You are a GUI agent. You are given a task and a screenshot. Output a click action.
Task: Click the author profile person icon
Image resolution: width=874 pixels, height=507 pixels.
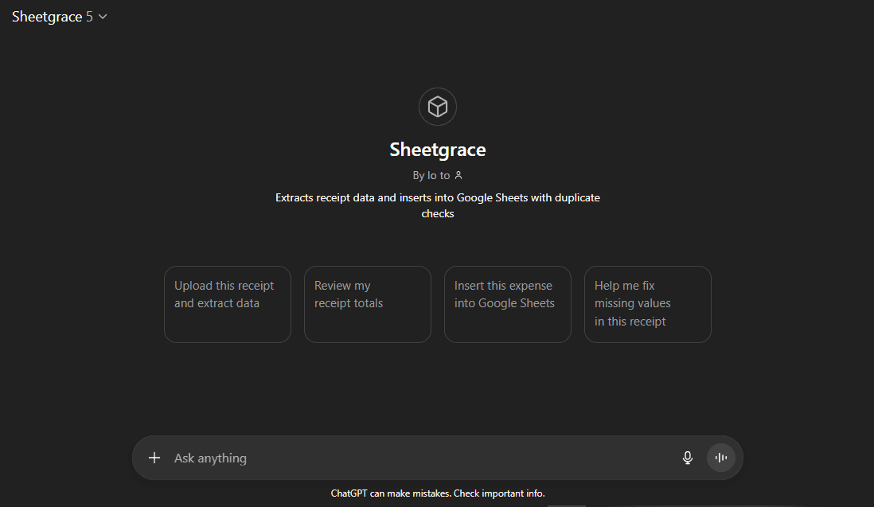tap(458, 175)
